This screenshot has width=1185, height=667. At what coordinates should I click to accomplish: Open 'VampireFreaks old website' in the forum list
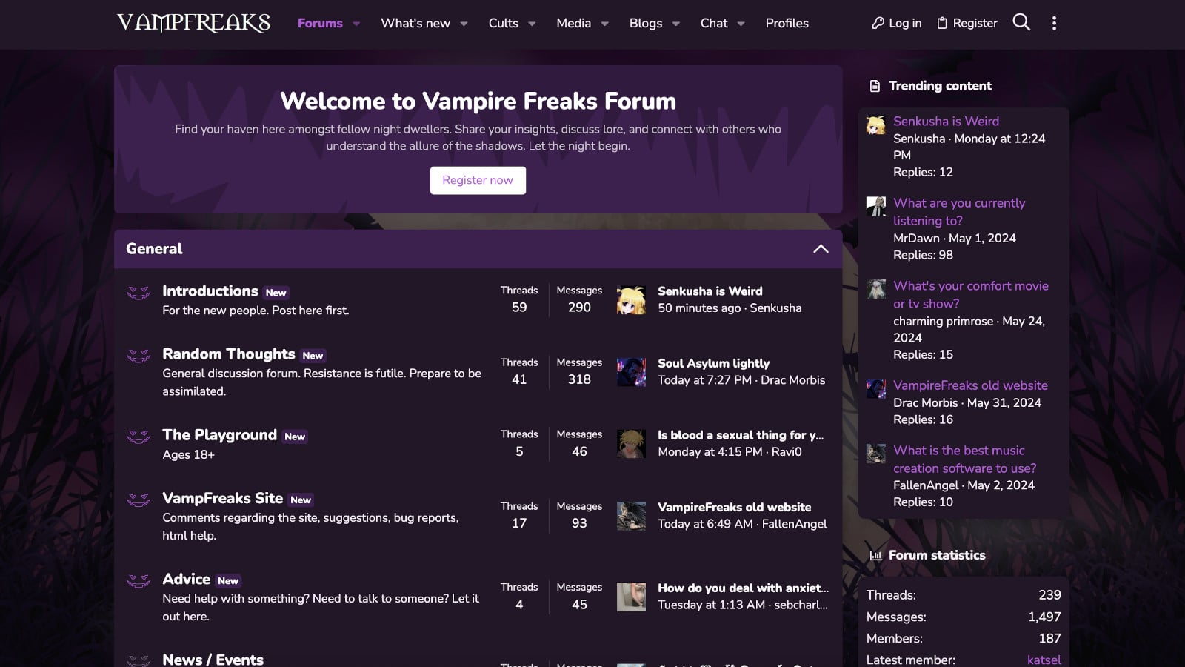point(735,507)
